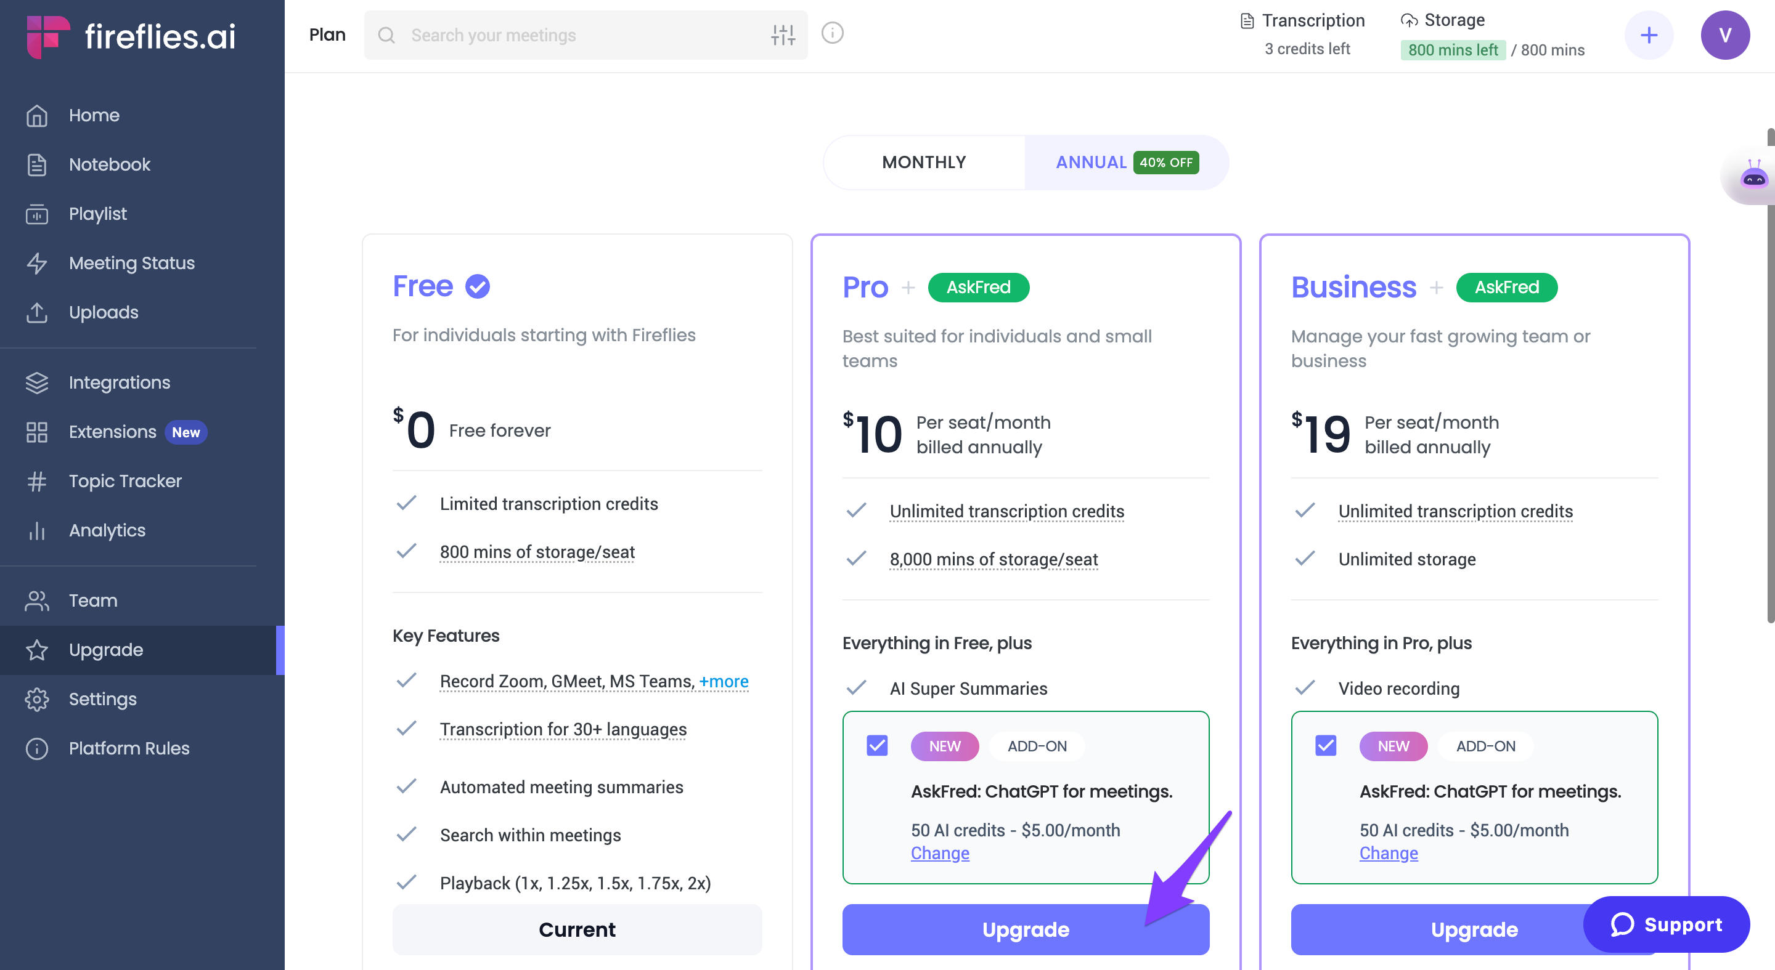Open the Settings gear icon
1775x970 pixels.
click(36, 700)
